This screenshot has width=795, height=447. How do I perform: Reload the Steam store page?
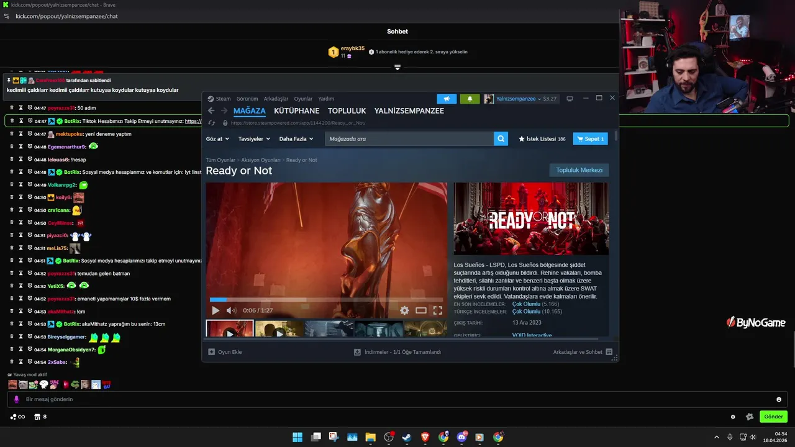[212, 123]
